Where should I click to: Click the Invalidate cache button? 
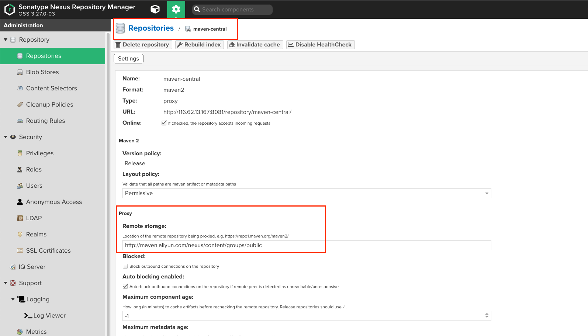pos(255,45)
